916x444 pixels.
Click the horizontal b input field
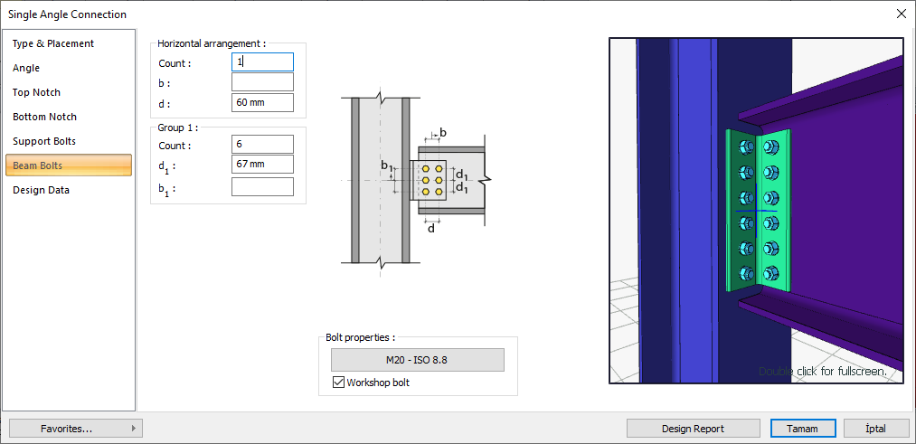(x=262, y=82)
